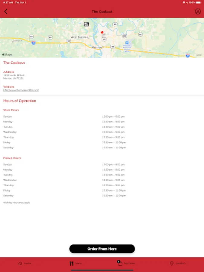The height and width of the screenshot is (272, 204).
Task: Click the Monroe airport icon on map
Action: (127, 43)
